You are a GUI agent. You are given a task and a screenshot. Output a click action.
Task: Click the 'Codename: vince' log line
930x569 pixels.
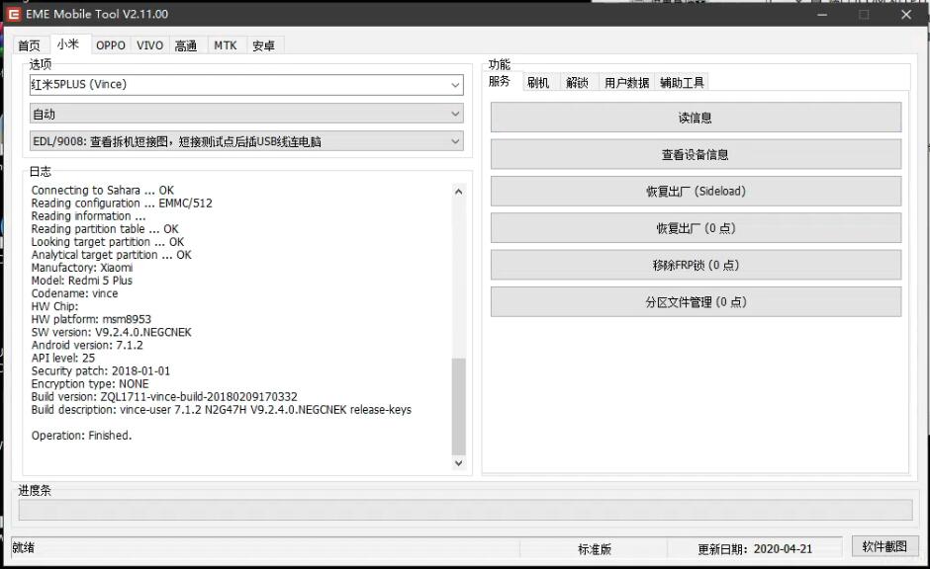pyautogui.click(x=75, y=293)
